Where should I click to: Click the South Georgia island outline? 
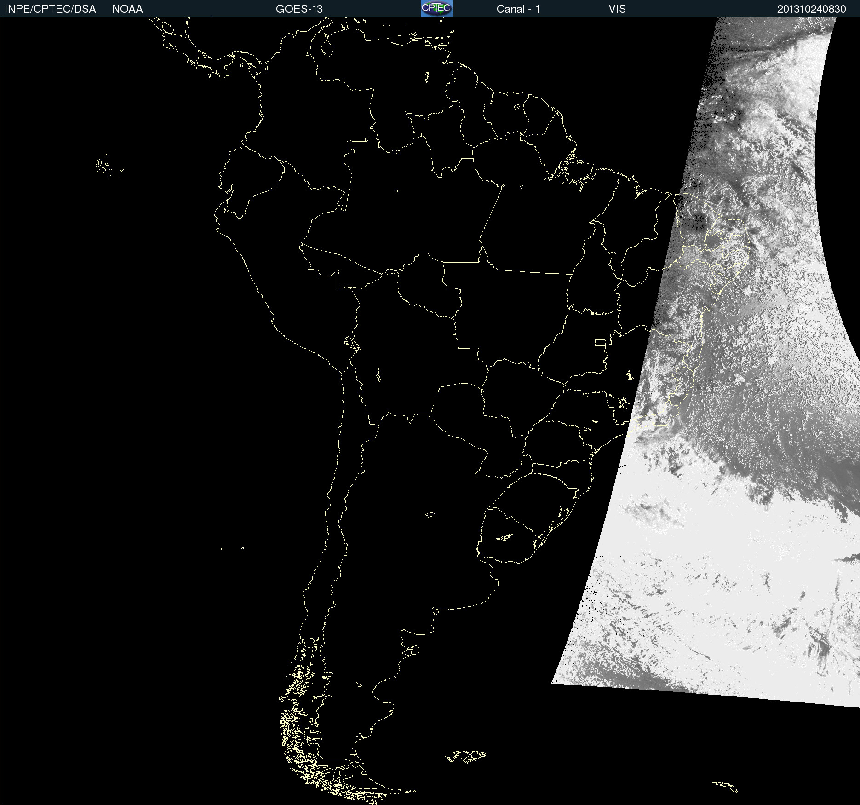(x=726, y=786)
